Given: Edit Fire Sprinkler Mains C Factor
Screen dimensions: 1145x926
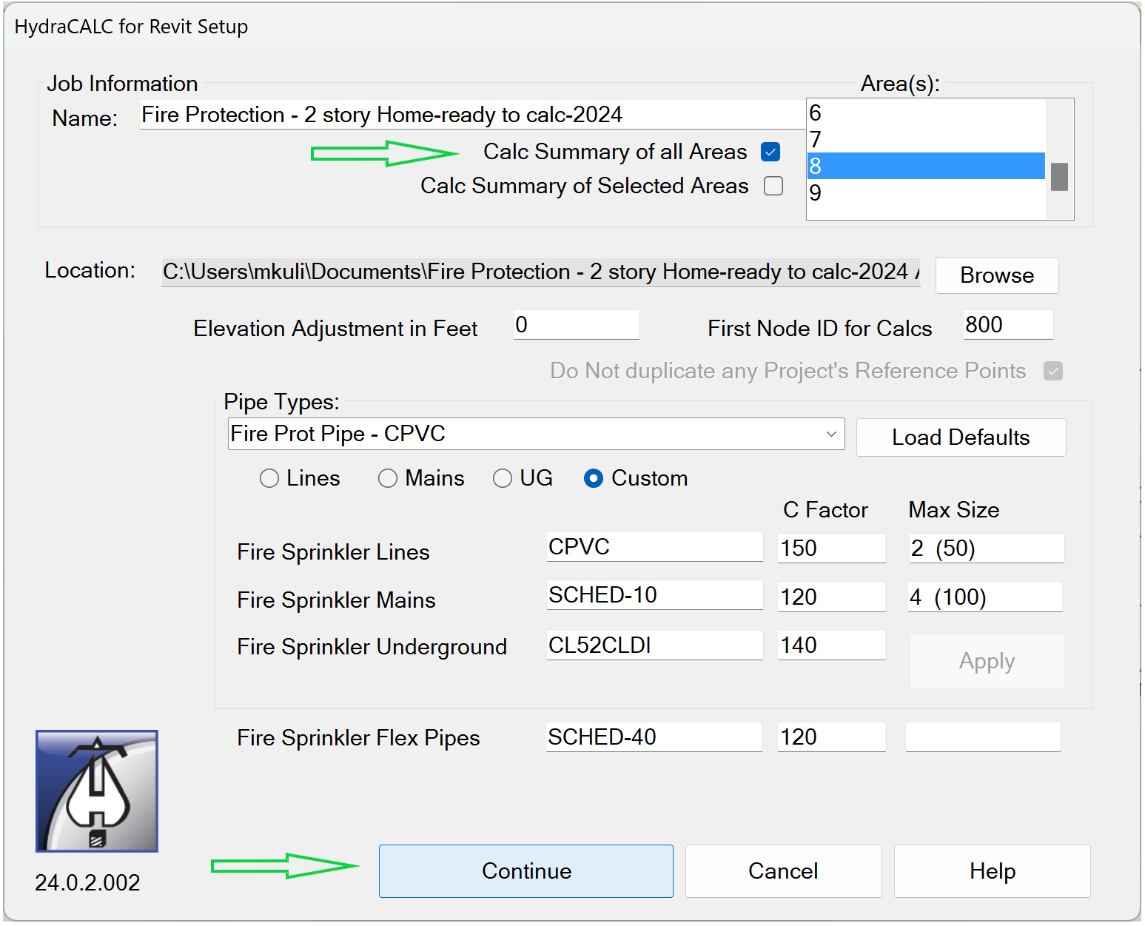Looking at the screenshot, I should [832, 597].
